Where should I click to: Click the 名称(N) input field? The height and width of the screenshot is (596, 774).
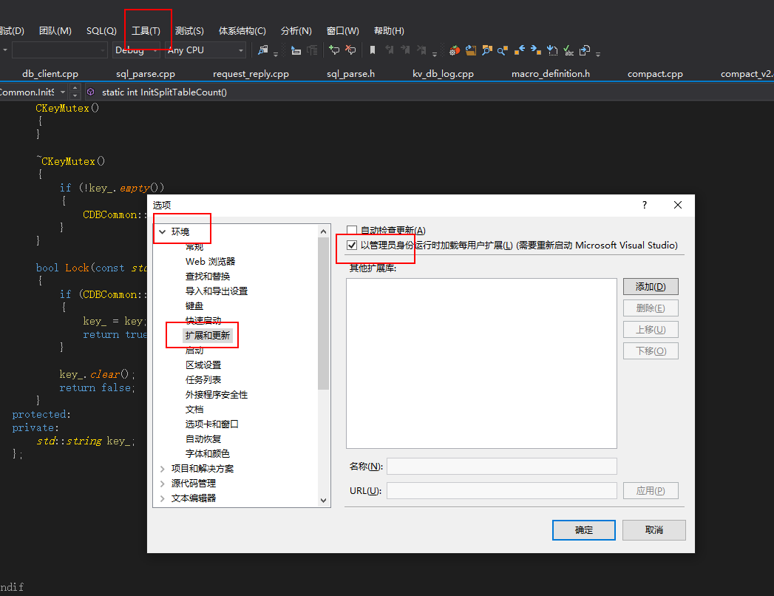point(501,467)
